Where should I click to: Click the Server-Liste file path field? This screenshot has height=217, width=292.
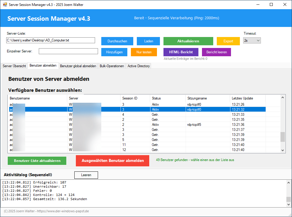pyautogui.click(x=51, y=40)
